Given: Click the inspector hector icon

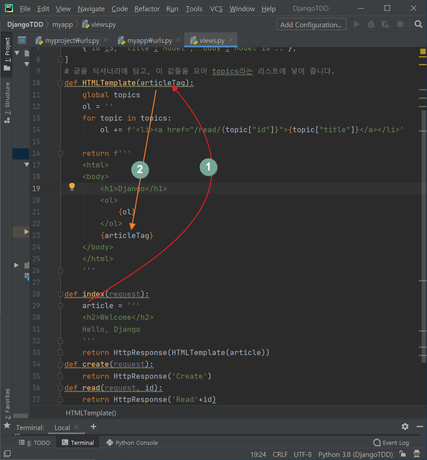Looking at the screenshot, I should (416, 454).
